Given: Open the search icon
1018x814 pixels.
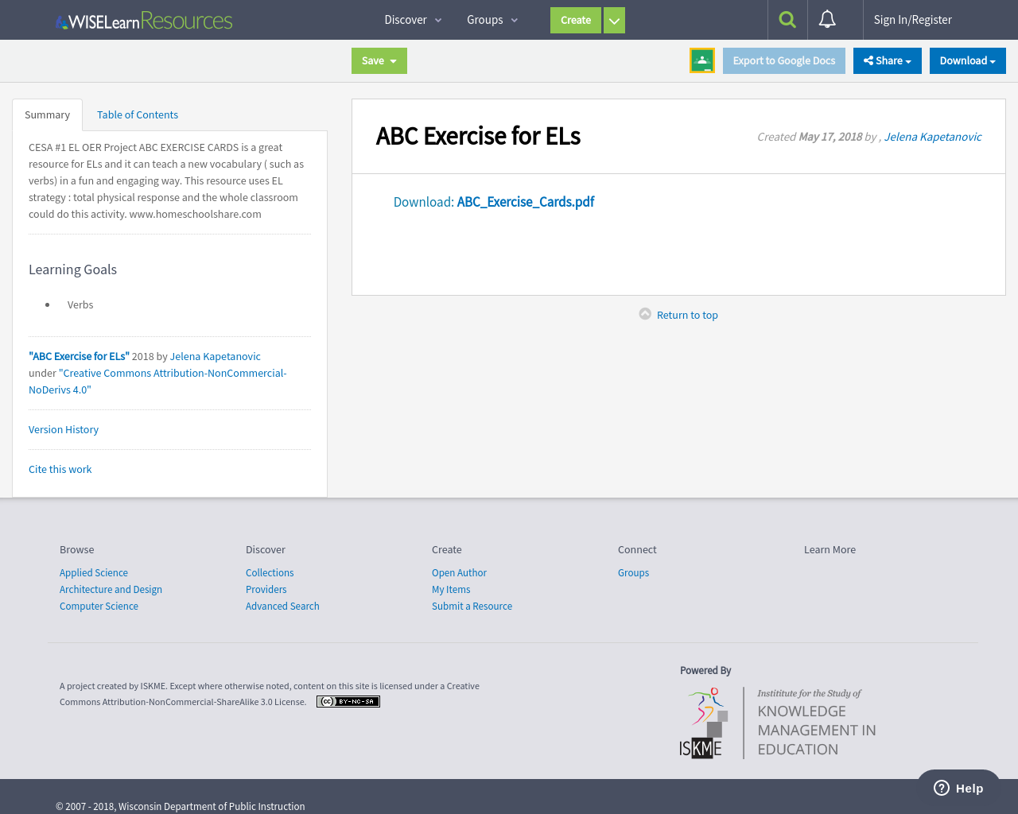Looking at the screenshot, I should (x=787, y=19).
